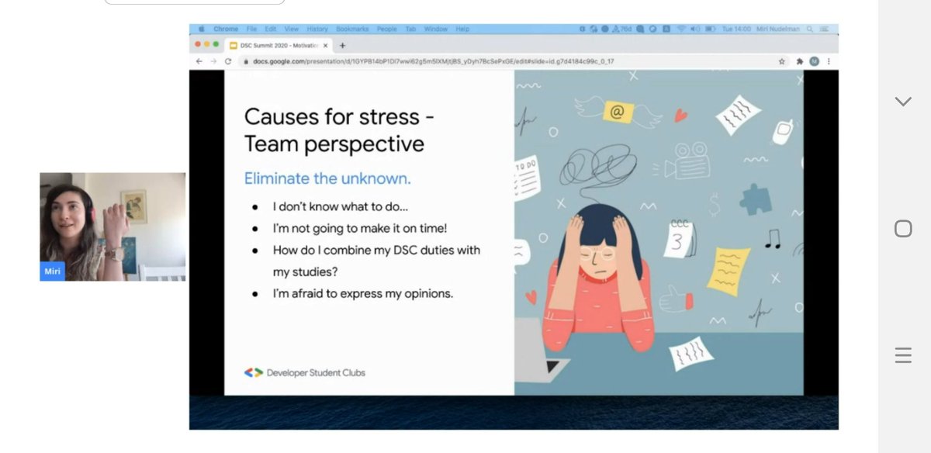Click the slide title Causes for stress
The height and width of the screenshot is (453, 931).
pyautogui.click(x=339, y=130)
